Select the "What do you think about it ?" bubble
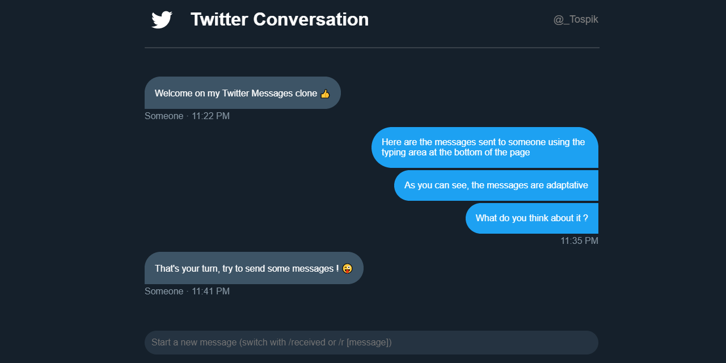This screenshot has width=726, height=363. coord(531,218)
